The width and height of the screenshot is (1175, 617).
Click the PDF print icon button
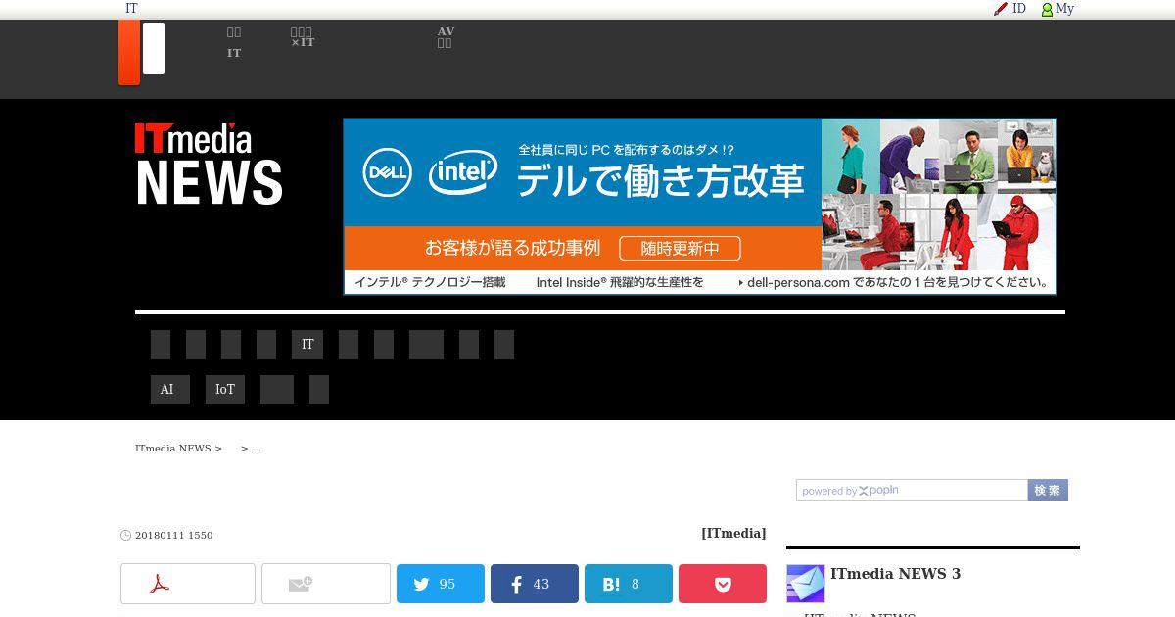pyautogui.click(x=188, y=584)
